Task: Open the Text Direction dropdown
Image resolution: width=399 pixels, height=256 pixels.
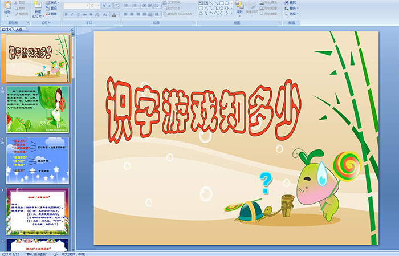Action: [173, 2]
